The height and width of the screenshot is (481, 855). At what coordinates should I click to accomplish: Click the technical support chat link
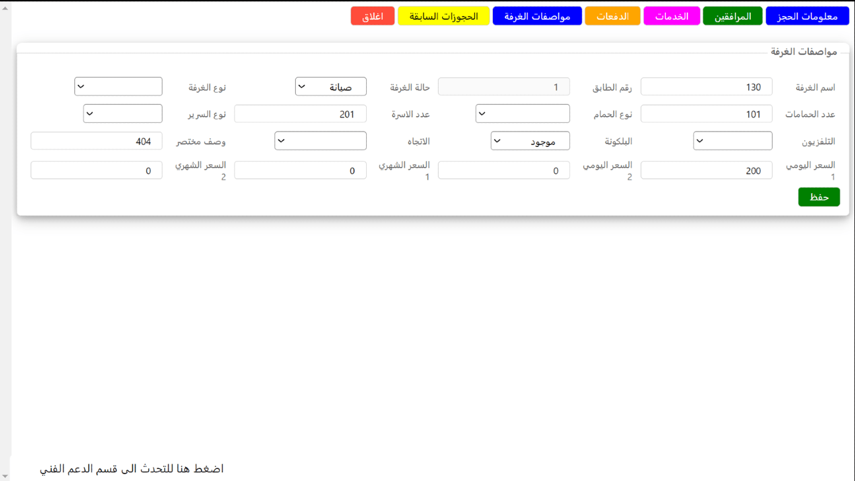[x=132, y=469]
